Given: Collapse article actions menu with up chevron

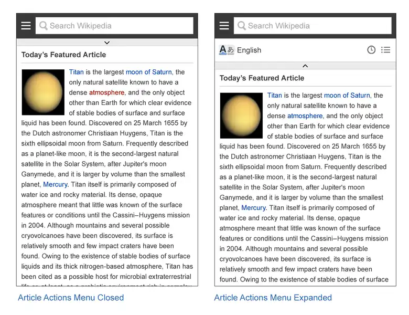Looking at the screenshot, I should point(305,66).
